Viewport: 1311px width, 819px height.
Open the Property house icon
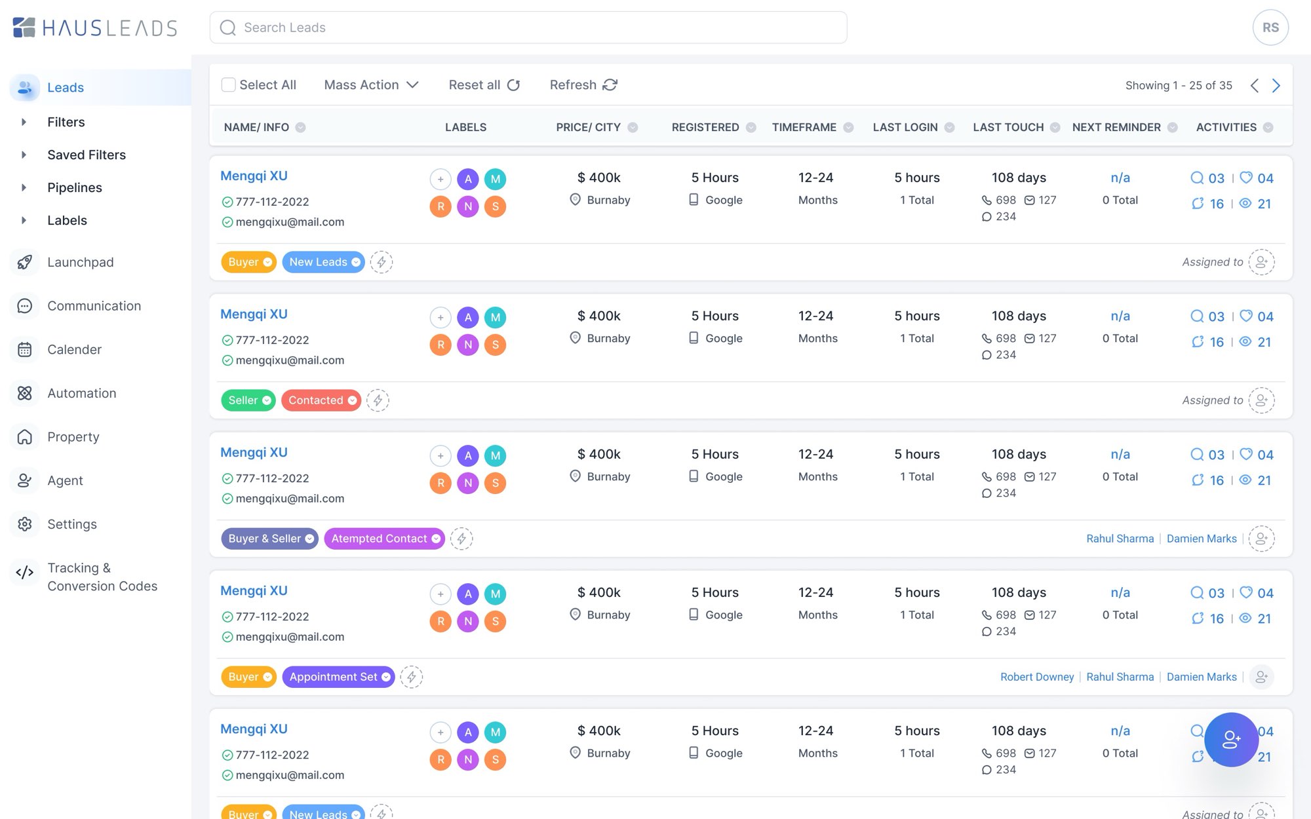(25, 437)
